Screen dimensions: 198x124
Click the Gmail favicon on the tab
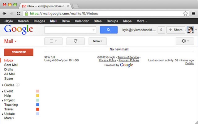[x=24, y=6]
